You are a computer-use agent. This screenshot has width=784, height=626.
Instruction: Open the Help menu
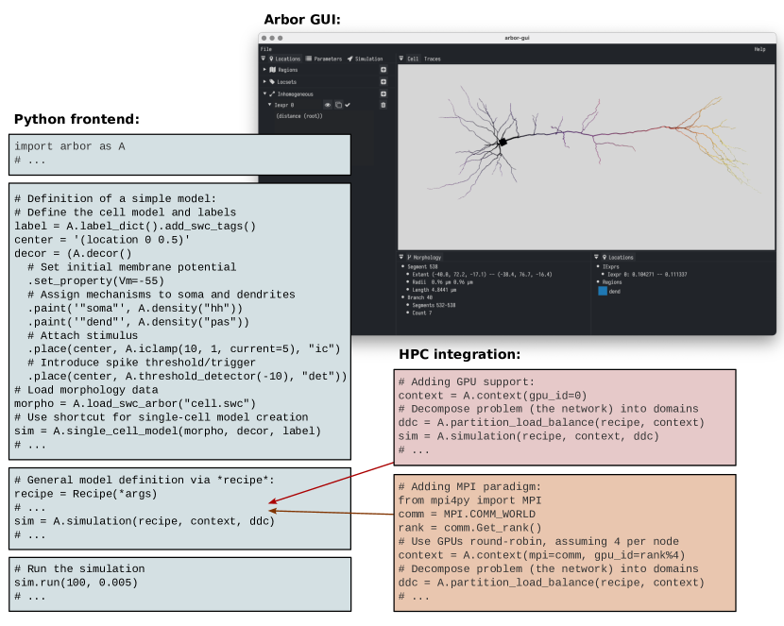pyautogui.click(x=759, y=49)
